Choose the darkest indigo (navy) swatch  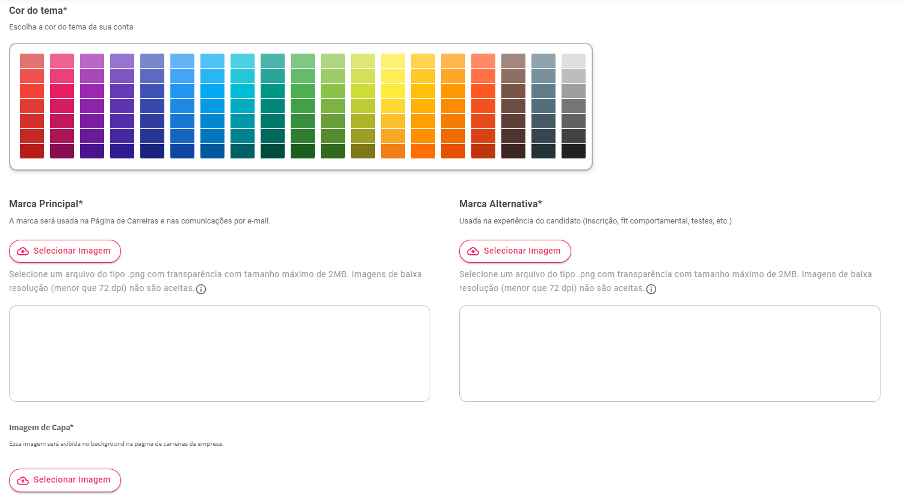(x=152, y=151)
